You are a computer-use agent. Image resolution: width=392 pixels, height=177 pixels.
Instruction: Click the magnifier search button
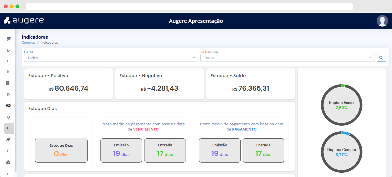click(x=381, y=58)
